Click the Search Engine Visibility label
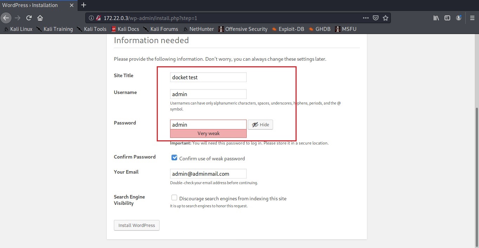 (129, 200)
